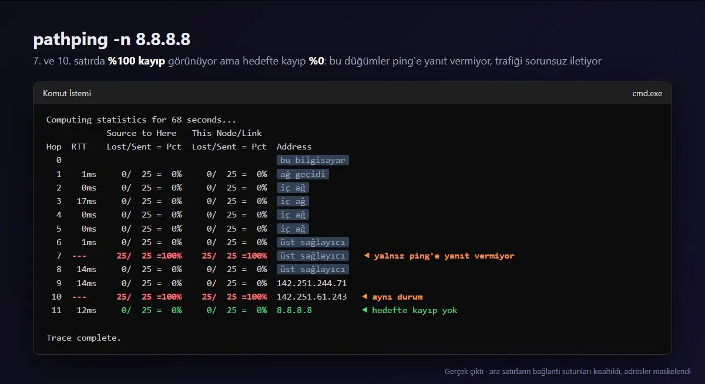This screenshot has width=705, height=384.
Task: Select the bold "%100 kayıp" text in subtitle
Action: [136, 61]
